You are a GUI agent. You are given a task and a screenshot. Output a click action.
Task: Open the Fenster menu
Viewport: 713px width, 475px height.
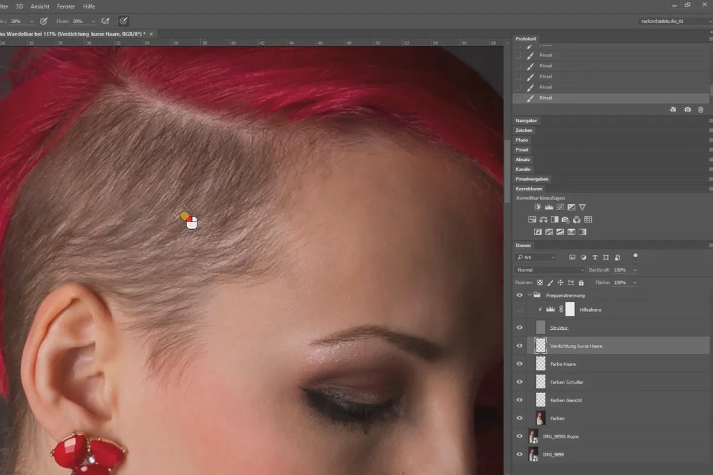point(66,6)
